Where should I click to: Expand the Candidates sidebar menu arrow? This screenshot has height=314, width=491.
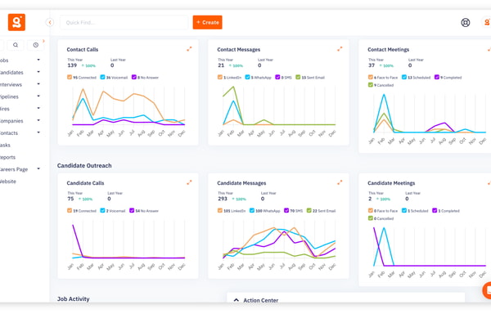click(x=38, y=72)
